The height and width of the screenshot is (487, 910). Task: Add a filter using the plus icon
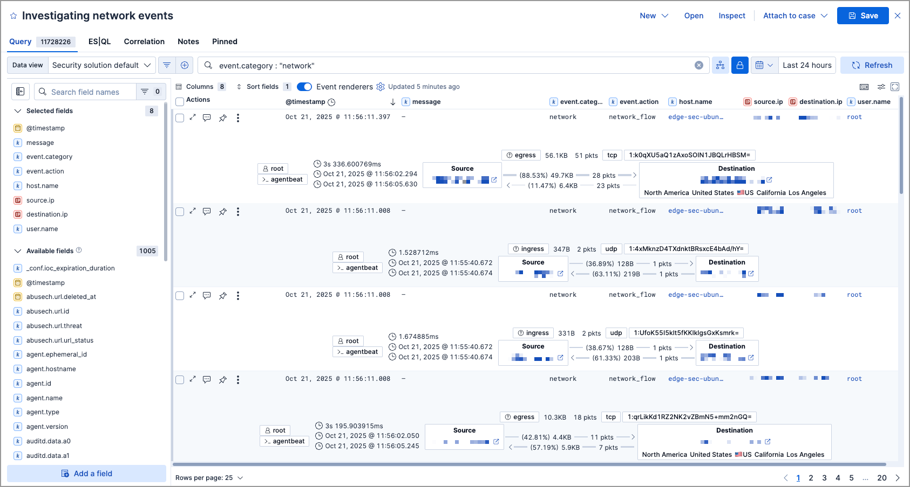coord(185,65)
